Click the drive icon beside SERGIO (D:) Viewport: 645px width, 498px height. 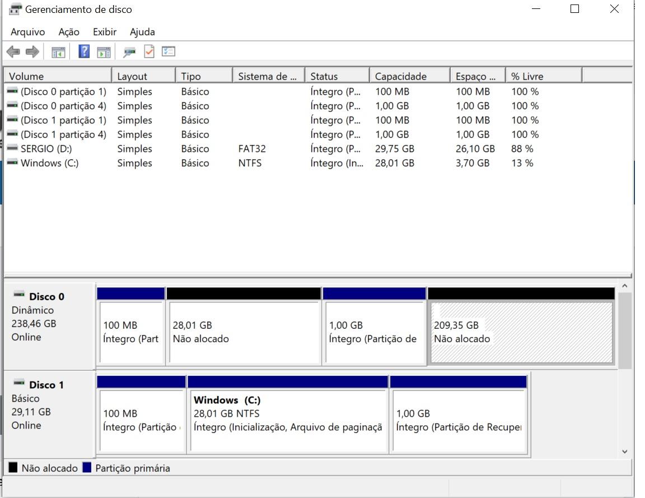(x=13, y=148)
